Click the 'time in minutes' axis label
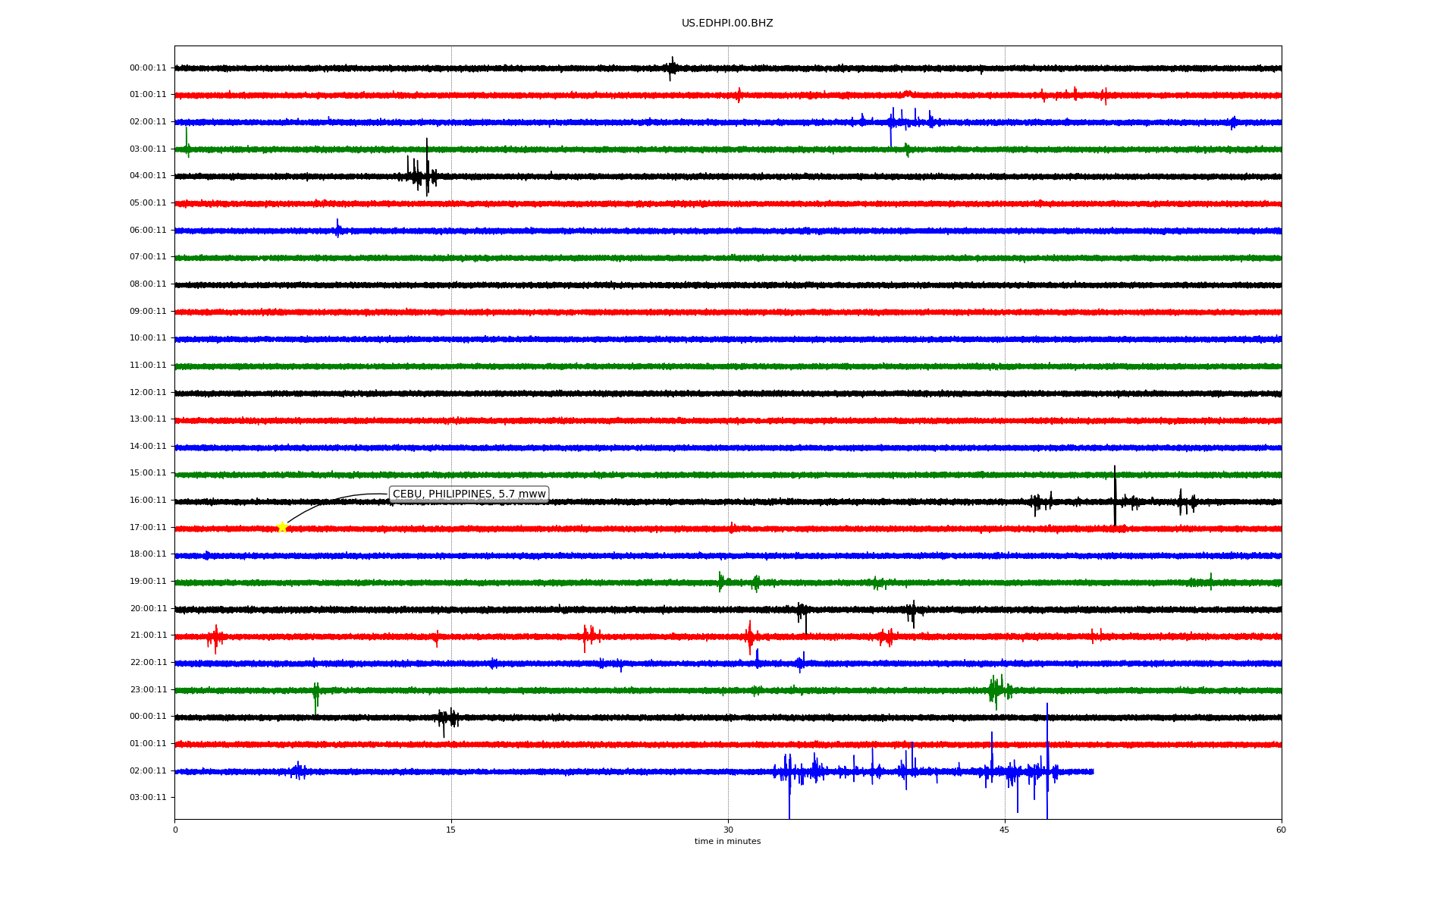The image size is (1456, 910). (726, 842)
